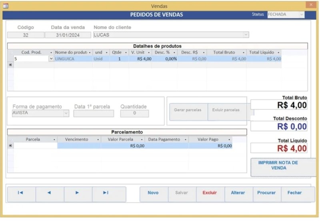320x221 pixels.
Task: Close the Vendas window
Action: 311,5
